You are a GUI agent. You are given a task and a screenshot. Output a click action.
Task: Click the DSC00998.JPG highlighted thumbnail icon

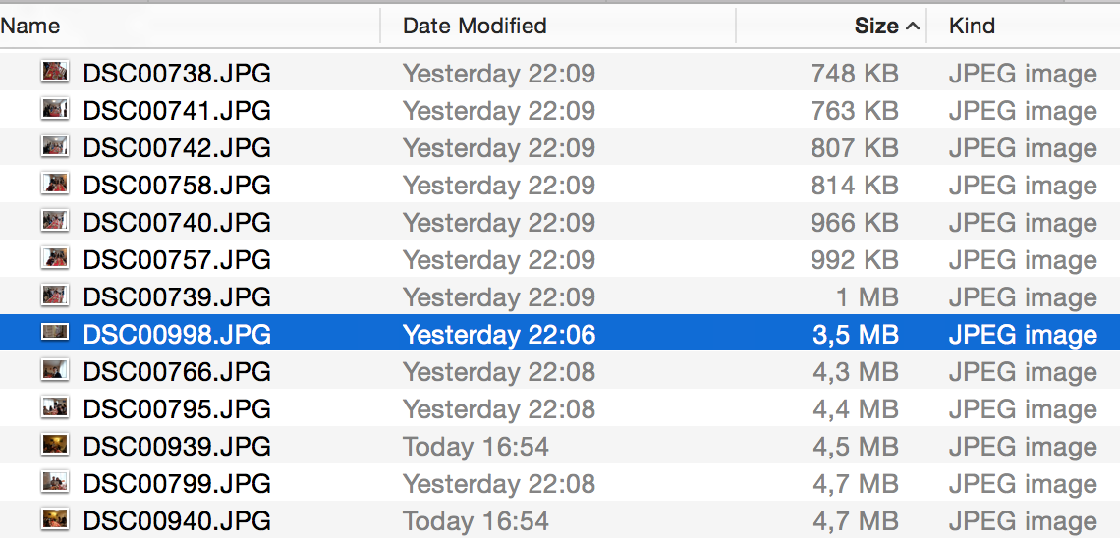(x=55, y=332)
